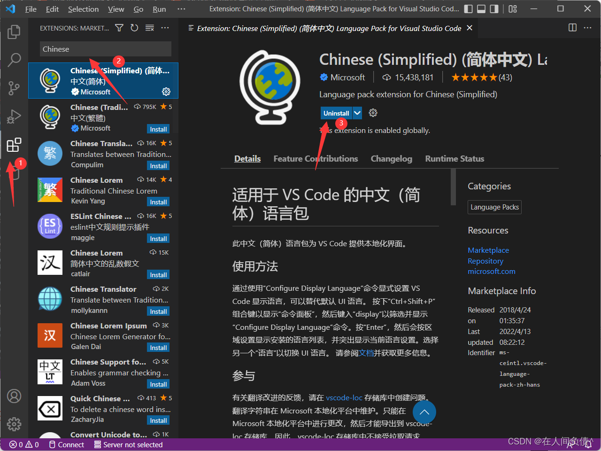
Task: Install Chinese (Traditional) language pack
Action: [158, 129]
